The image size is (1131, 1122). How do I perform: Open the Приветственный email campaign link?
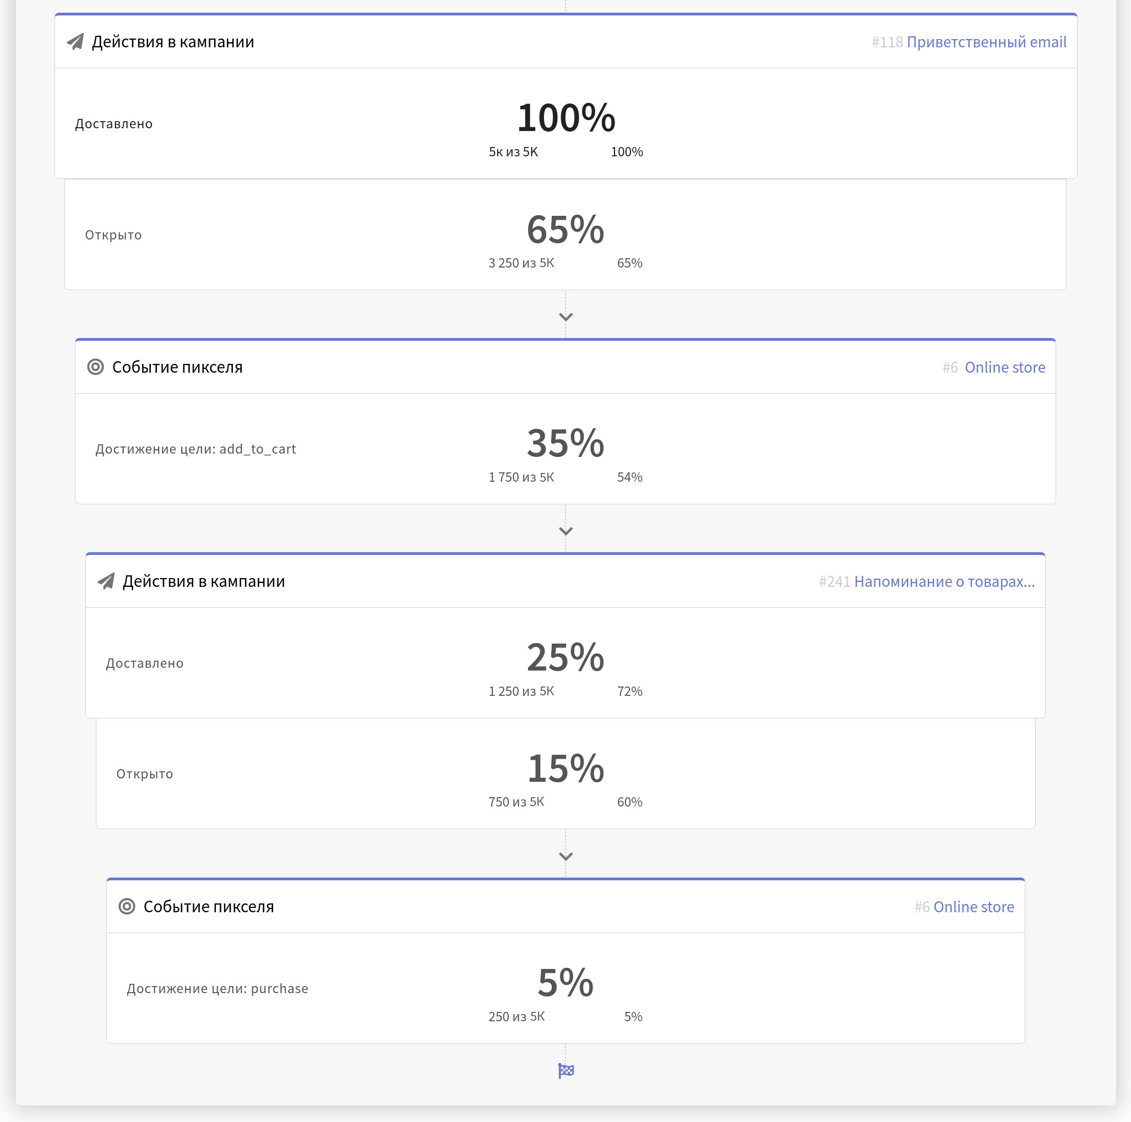click(x=986, y=42)
